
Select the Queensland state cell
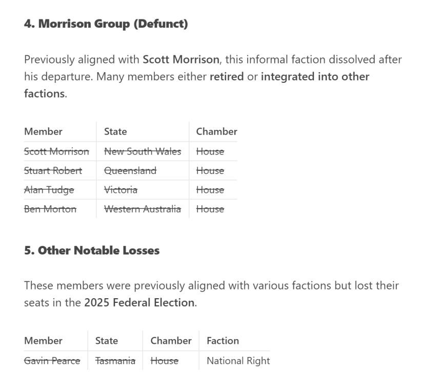point(130,170)
